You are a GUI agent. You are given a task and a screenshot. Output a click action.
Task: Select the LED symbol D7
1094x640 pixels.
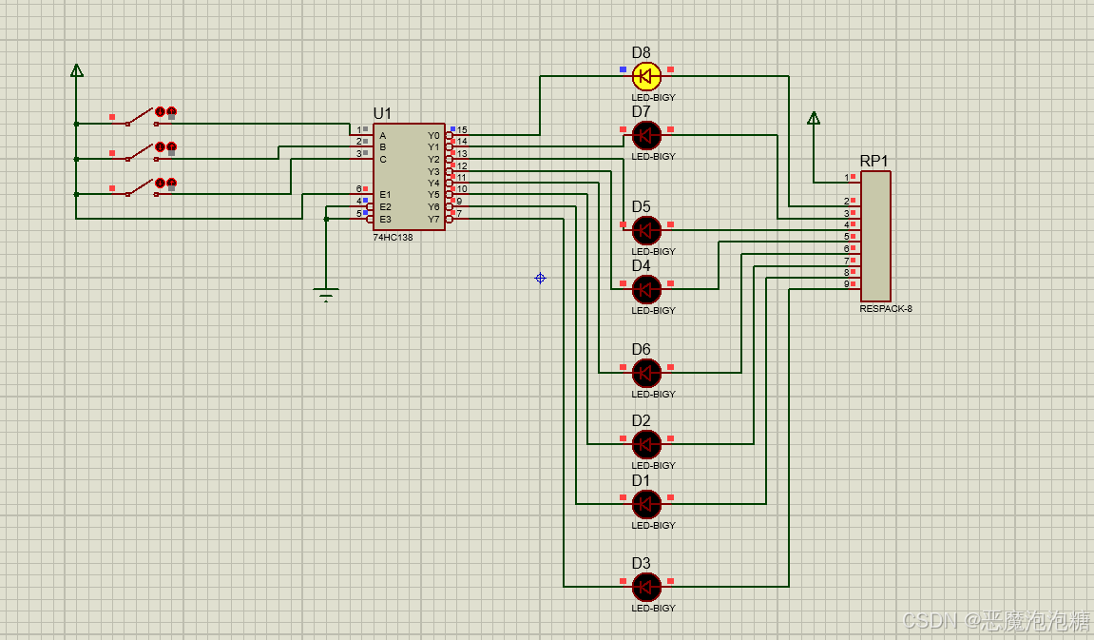pos(646,135)
